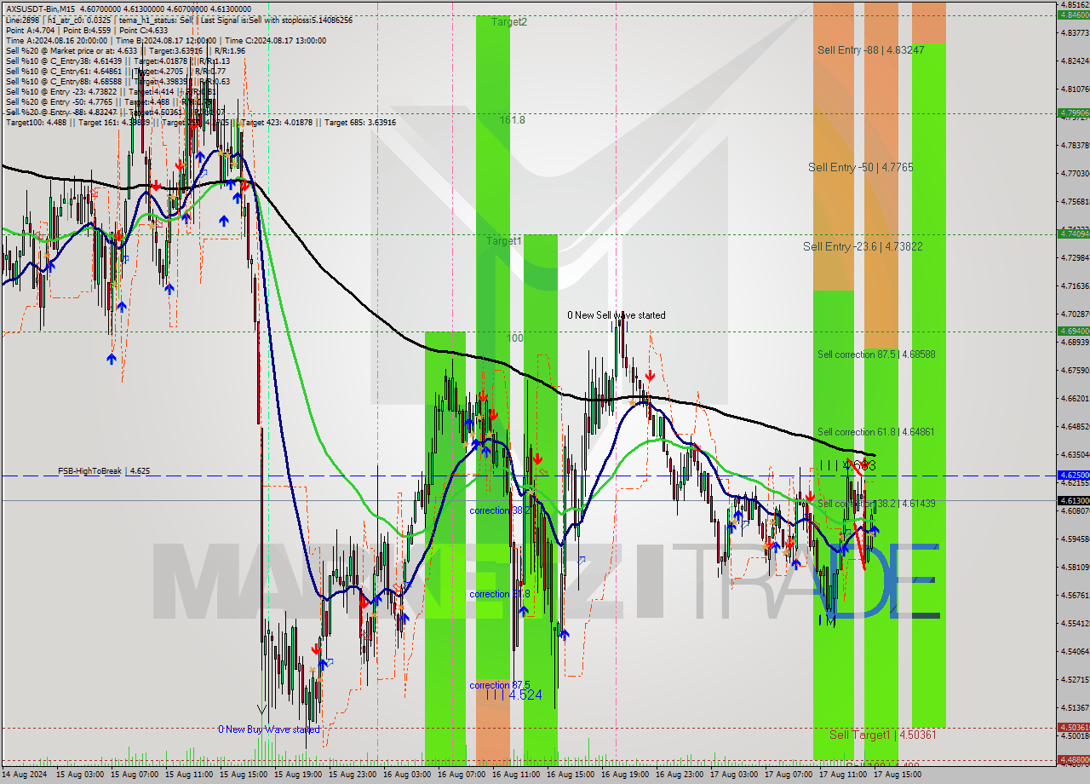
Task: Click the 'Sell correction 87.5 | 4.68588' label
Action: (875, 355)
